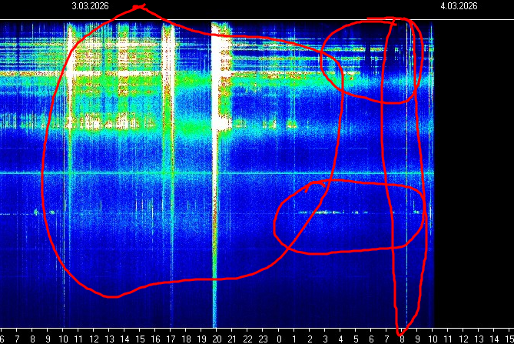Click hour 23 on the time axis
The width and height of the screenshot is (514, 344).
[263, 338]
